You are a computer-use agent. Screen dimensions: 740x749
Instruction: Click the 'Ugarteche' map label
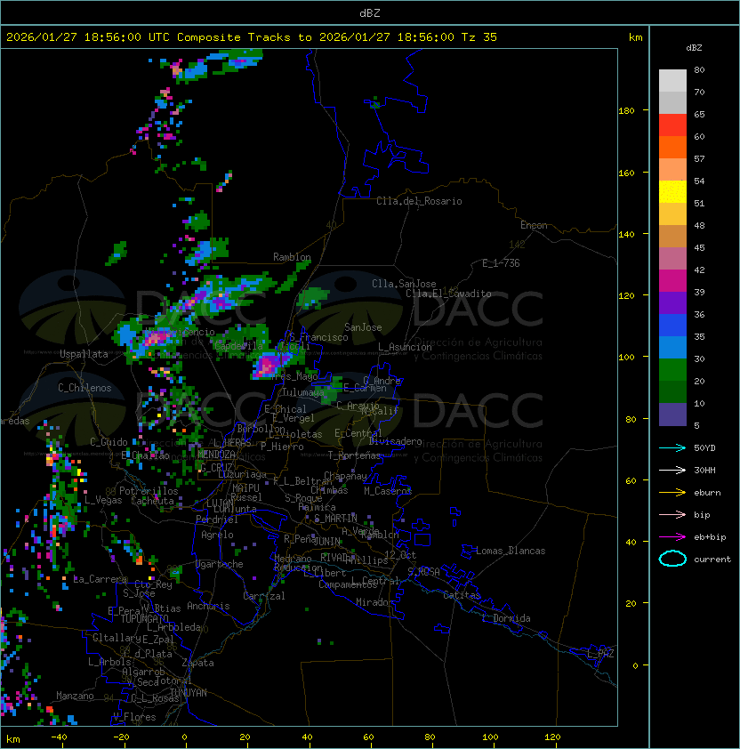click(x=220, y=564)
